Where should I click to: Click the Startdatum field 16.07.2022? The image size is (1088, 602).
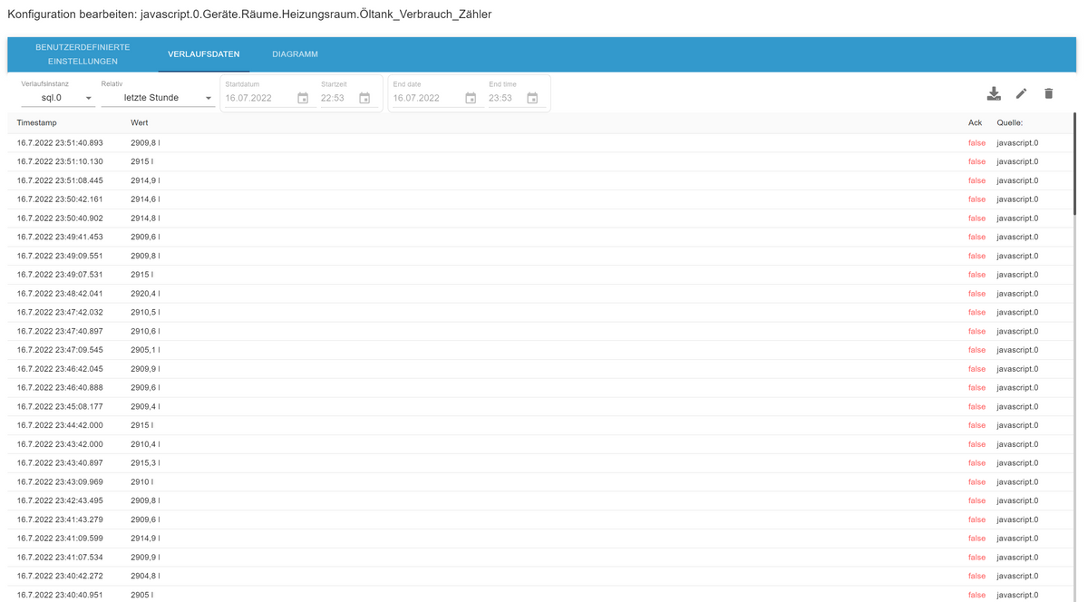[x=258, y=98]
